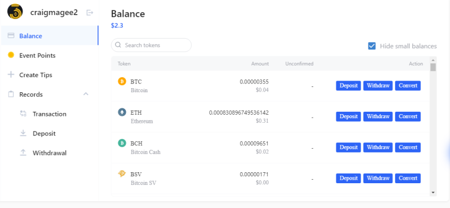Click the yellow Event Points coin icon
This screenshot has width=450, height=208.
(11, 55)
